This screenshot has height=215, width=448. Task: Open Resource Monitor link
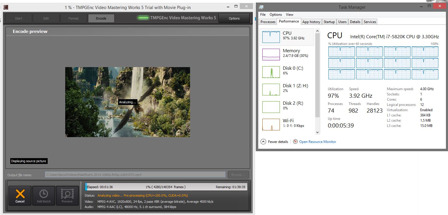coord(318,142)
